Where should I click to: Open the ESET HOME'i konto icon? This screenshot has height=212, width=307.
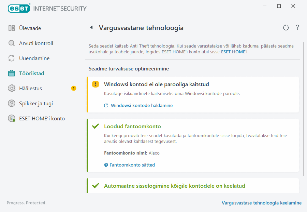[11, 118]
